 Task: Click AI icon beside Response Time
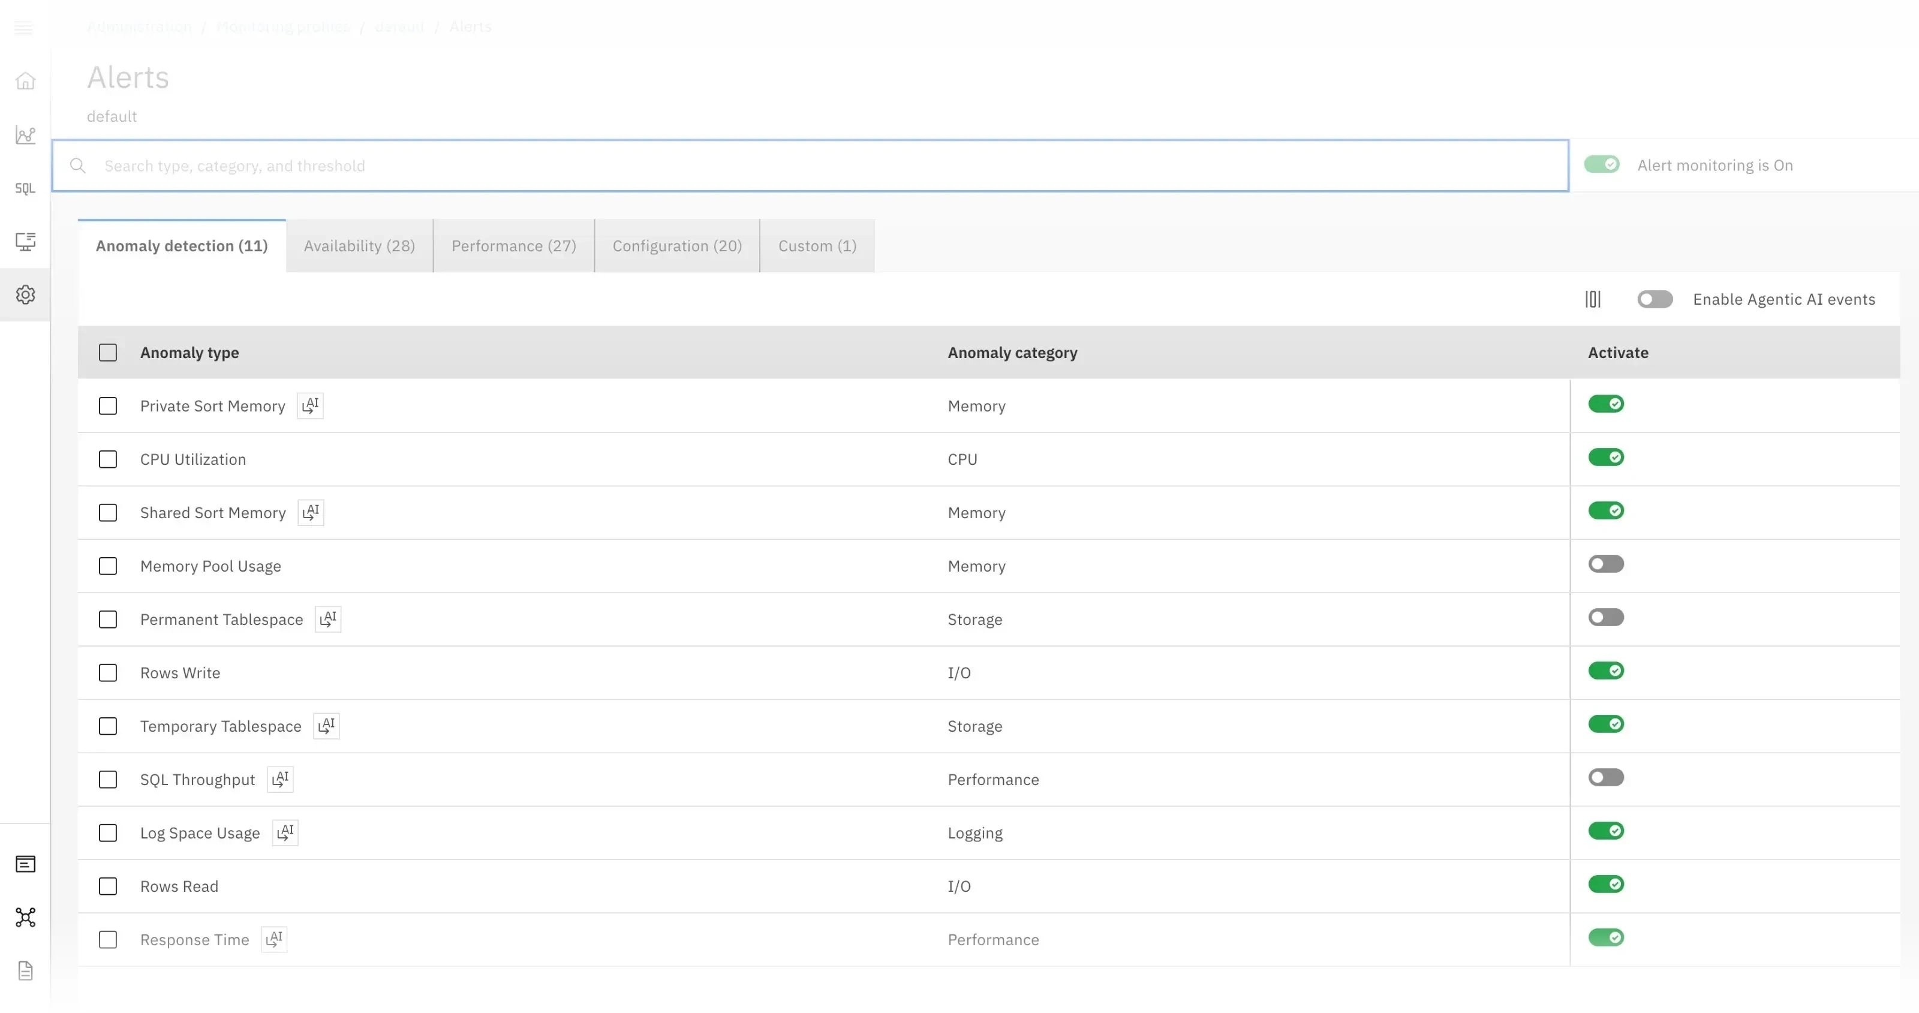pyautogui.click(x=274, y=940)
